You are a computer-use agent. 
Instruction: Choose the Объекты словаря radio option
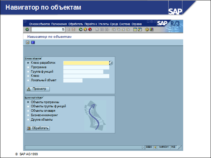(x=28, y=111)
